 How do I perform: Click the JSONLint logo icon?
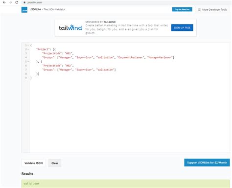coord(24,10)
